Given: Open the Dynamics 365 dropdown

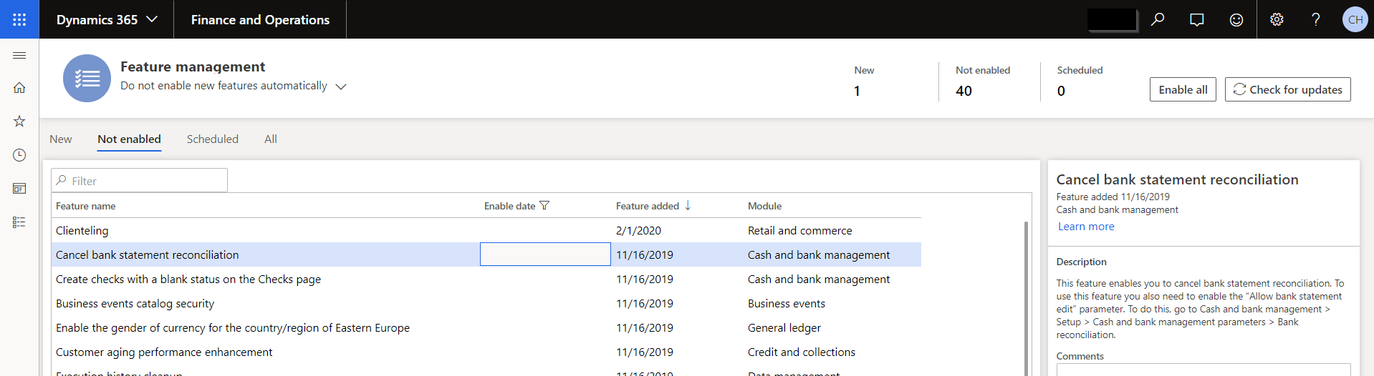Looking at the screenshot, I should click(107, 19).
